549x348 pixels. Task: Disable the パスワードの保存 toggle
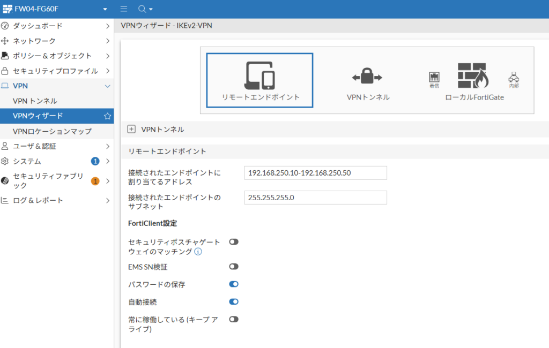pyautogui.click(x=234, y=284)
